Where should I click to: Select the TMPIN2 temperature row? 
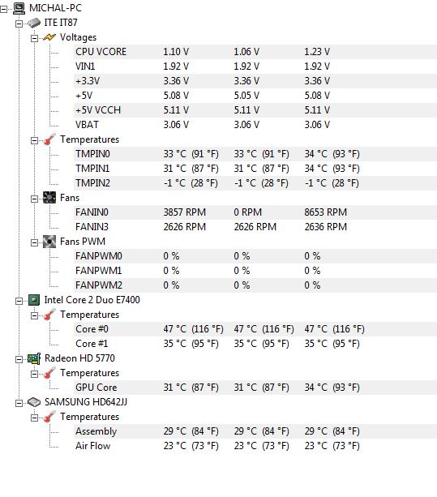(x=255, y=183)
